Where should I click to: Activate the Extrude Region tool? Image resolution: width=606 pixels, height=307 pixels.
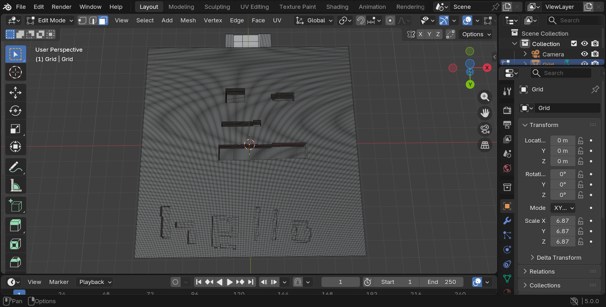tap(15, 225)
